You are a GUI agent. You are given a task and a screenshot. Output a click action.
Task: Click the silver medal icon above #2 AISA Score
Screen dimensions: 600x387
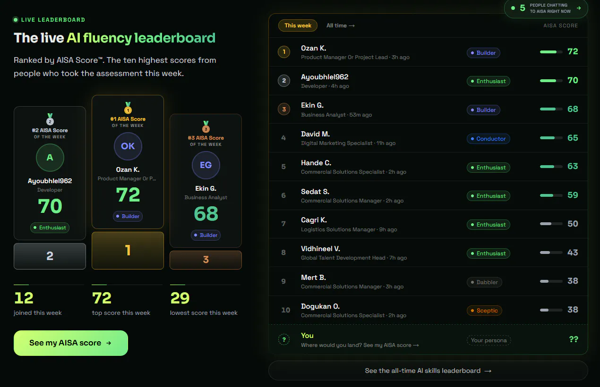click(50, 119)
